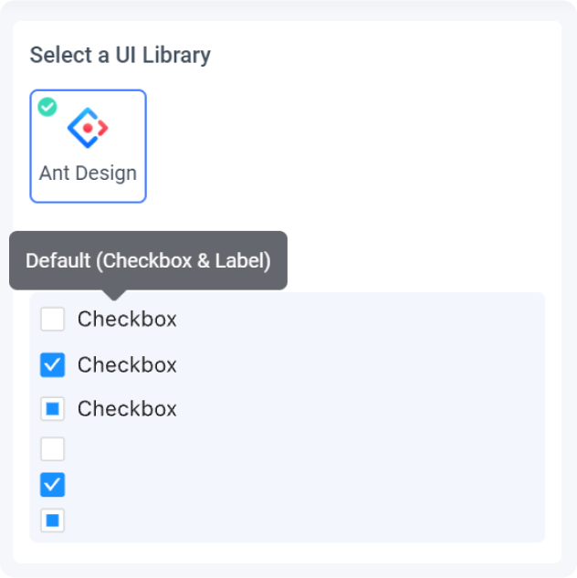Click the white checkmark in the labeled checkbox
Viewport: 577px width, 578px height.
(x=52, y=365)
